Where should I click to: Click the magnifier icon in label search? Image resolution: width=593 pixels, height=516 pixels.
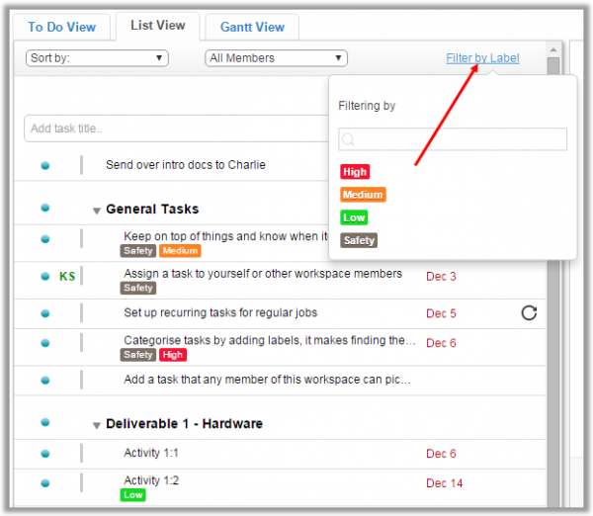click(348, 139)
